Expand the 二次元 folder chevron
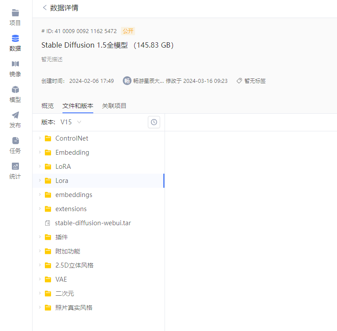The width and height of the screenshot is (337, 331). (x=40, y=293)
